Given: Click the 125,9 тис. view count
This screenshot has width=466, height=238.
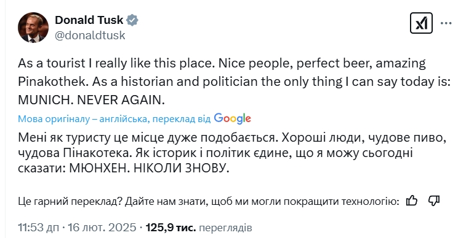Looking at the screenshot, I should [x=171, y=228].
